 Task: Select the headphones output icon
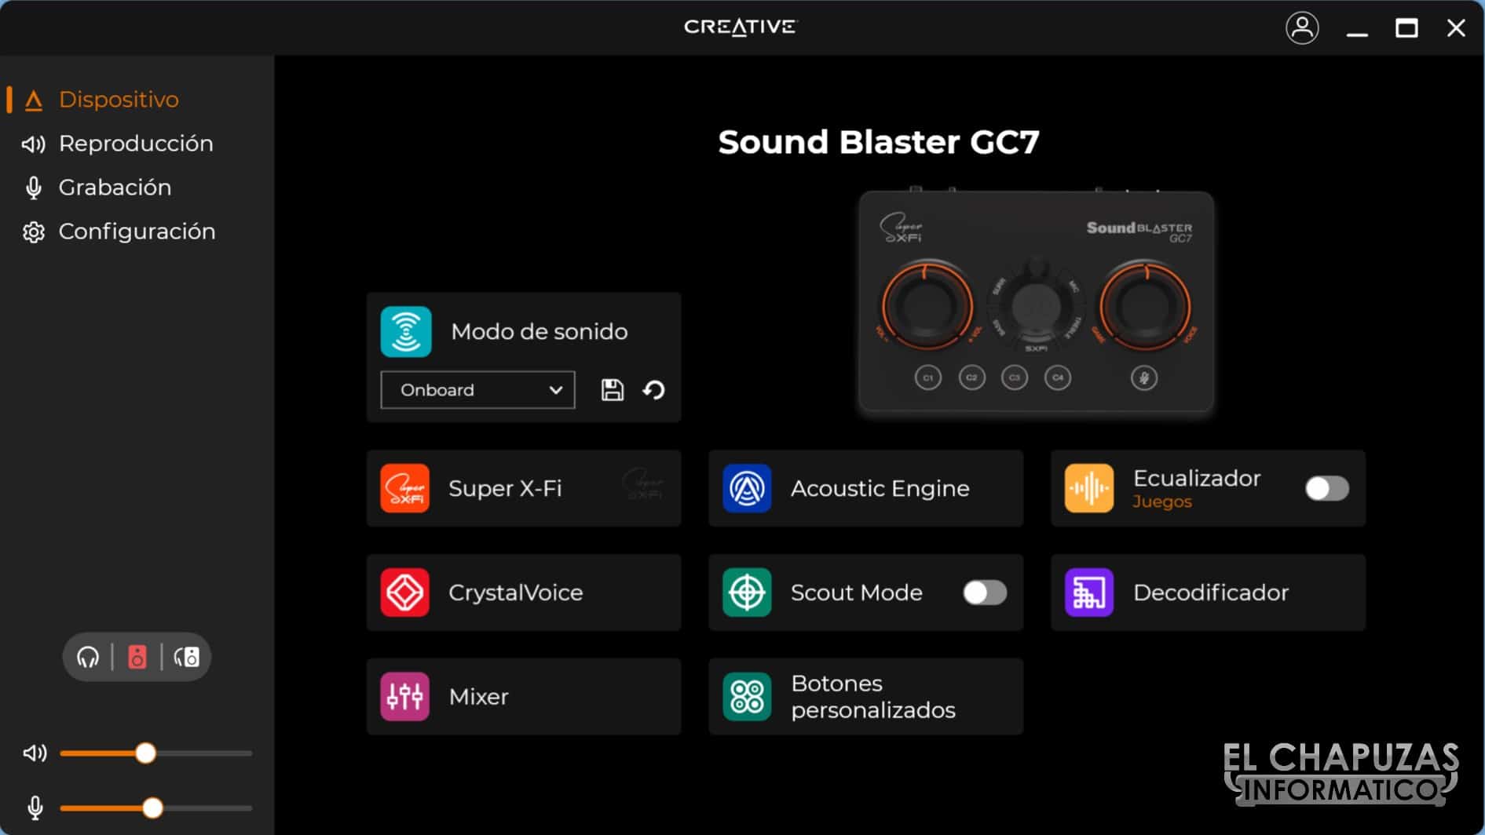pyautogui.click(x=90, y=657)
